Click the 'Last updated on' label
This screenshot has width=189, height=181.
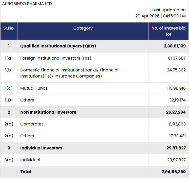pos(169,10)
